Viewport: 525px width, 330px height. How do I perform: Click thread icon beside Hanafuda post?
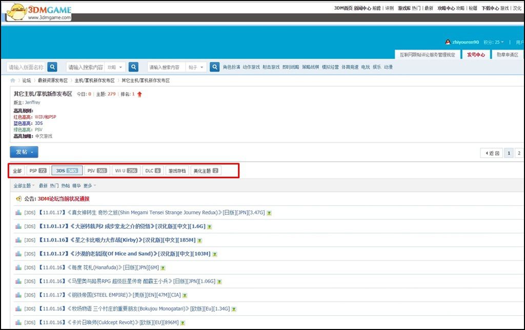click(18, 268)
